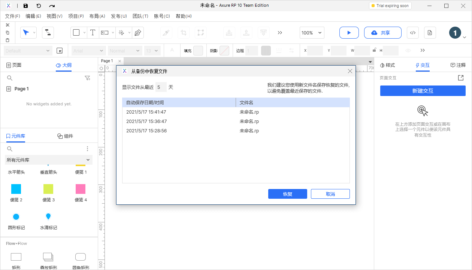472x270 pixels.
Task: Open the 文件(F) menu
Action: (x=12, y=16)
